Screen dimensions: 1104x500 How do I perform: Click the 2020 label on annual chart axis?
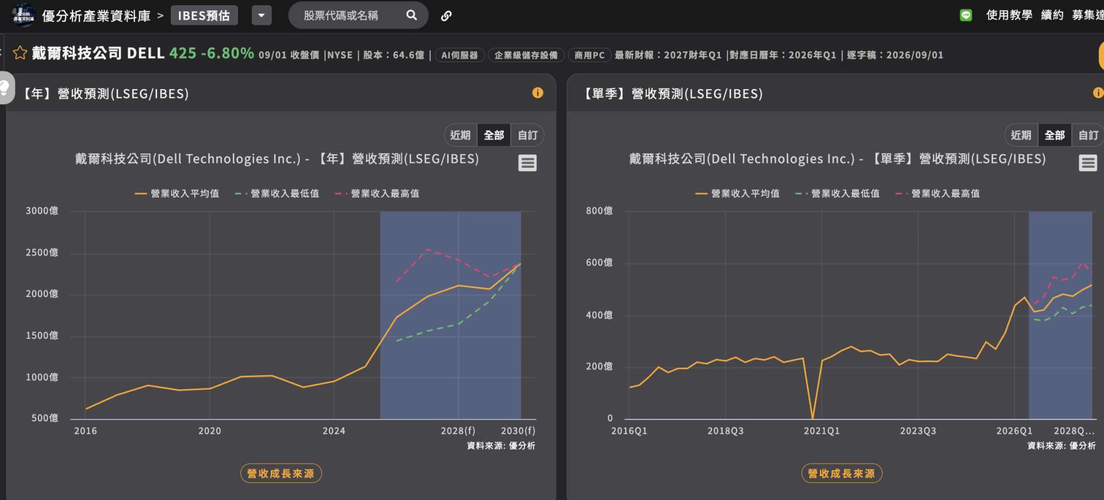click(x=210, y=431)
